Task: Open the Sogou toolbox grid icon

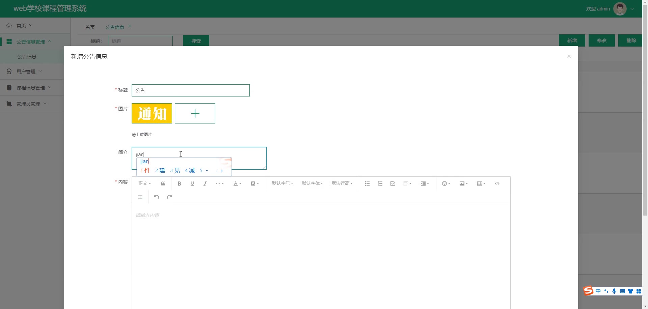Action: [x=639, y=291]
